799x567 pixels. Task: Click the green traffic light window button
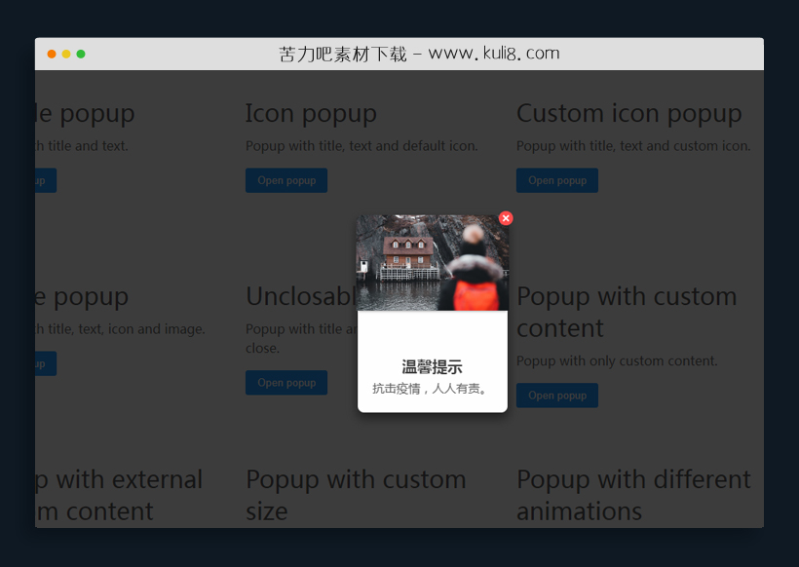coord(81,54)
